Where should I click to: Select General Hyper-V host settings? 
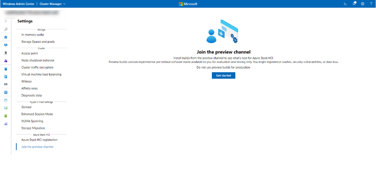click(26, 107)
